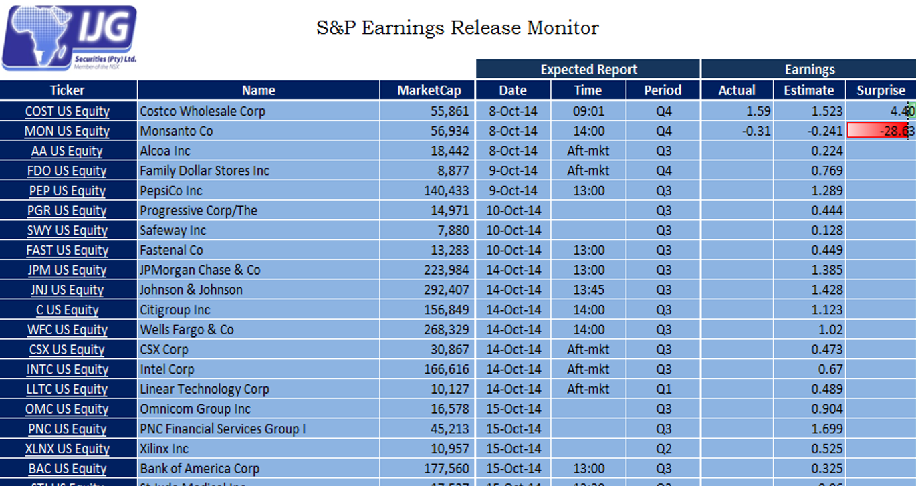The height and width of the screenshot is (486, 916).
Task: Click the Earnings group header
Action: click(x=808, y=70)
